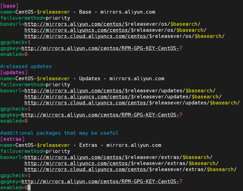Click the block cursor after the last enabled=0
The height and width of the screenshot is (191, 243).
tap(29, 188)
